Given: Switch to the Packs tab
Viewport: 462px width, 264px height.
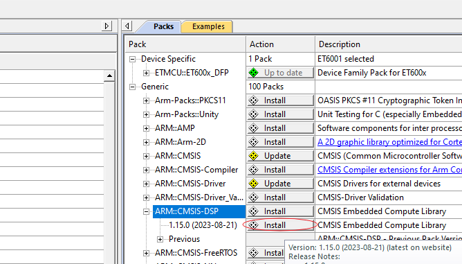Looking at the screenshot, I should click(x=163, y=26).
